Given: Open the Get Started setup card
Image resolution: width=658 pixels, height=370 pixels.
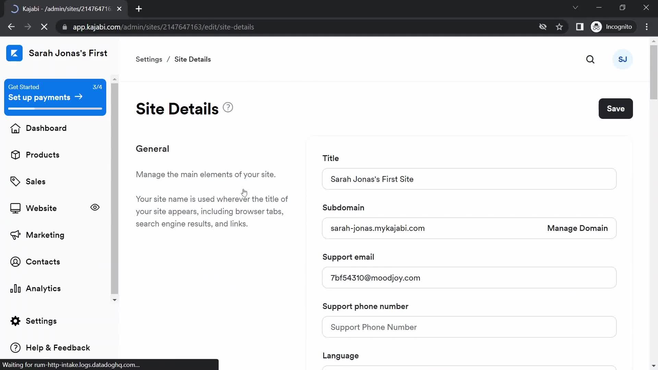Looking at the screenshot, I should (x=55, y=97).
